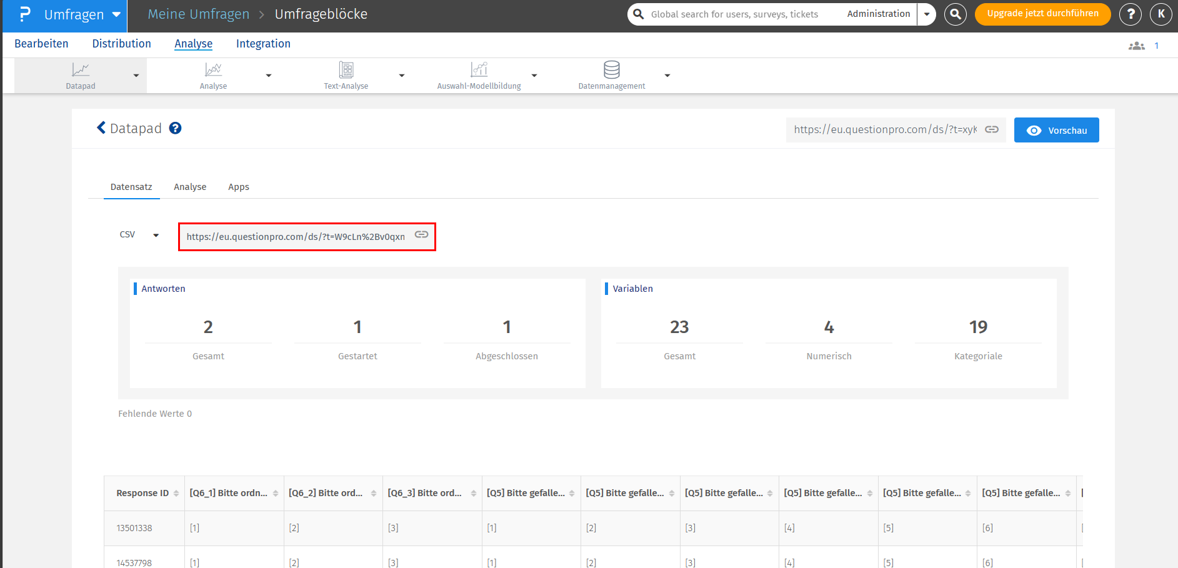Expand the Administration search scope dropdown
Image resolution: width=1178 pixels, height=568 pixels.
(927, 14)
